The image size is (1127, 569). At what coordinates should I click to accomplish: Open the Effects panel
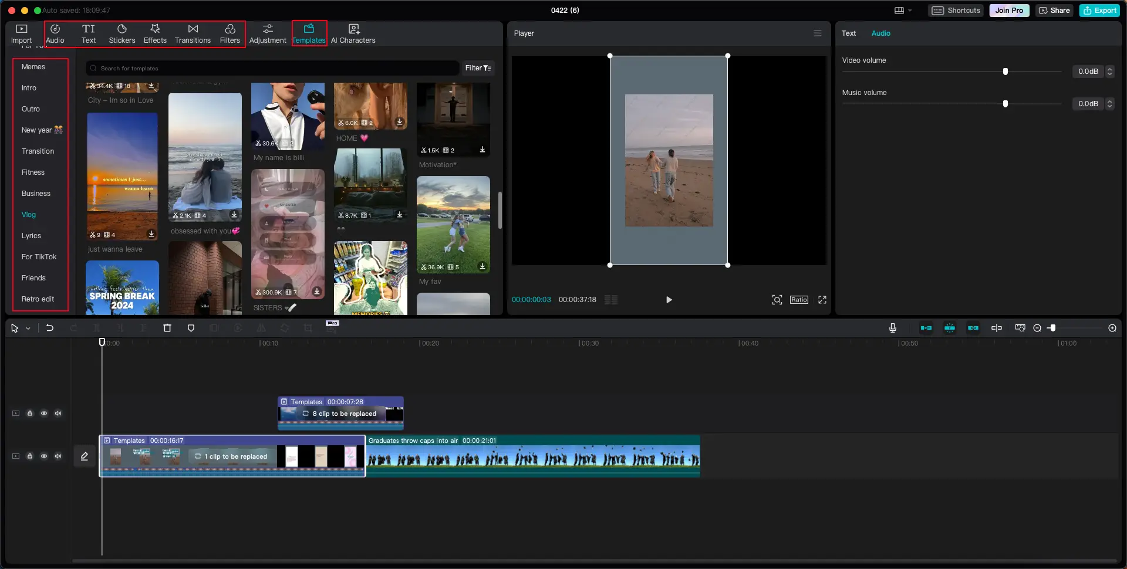coord(155,33)
